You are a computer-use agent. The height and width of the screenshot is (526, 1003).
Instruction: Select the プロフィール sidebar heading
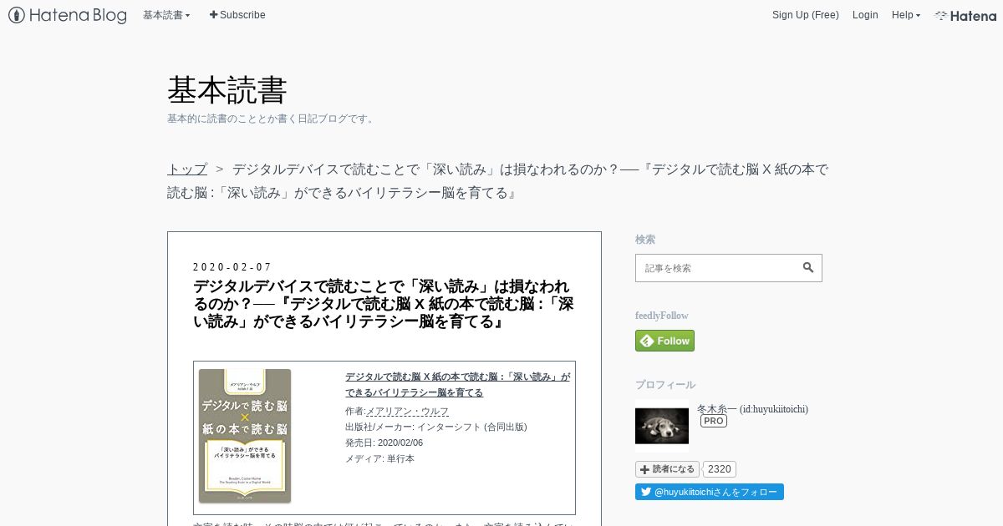tap(665, 385)
